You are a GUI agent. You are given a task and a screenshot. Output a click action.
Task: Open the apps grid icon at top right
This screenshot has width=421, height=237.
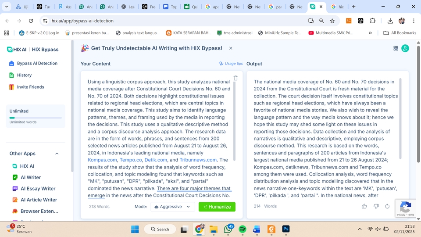(396, 48)
